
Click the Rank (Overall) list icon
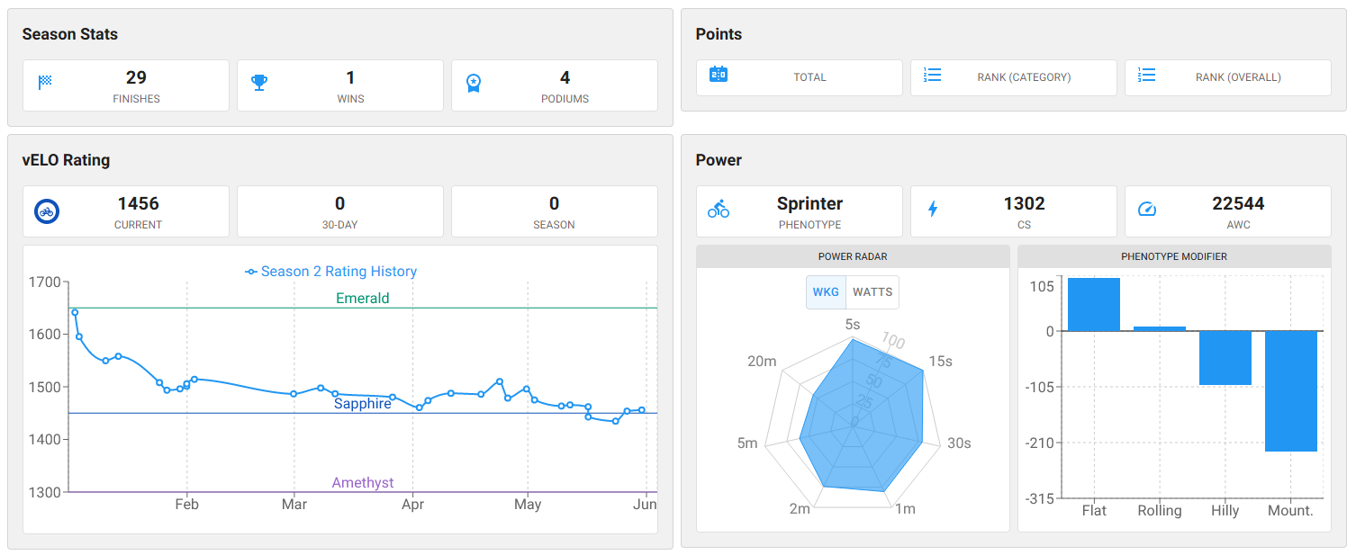pos(1147,75)
